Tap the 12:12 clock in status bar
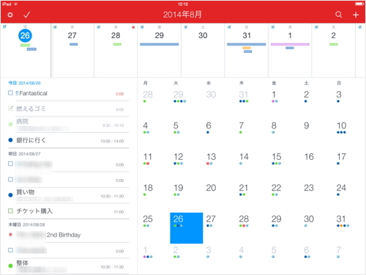Viewport: 366px width, 275px height. click(x=183, y=4)
